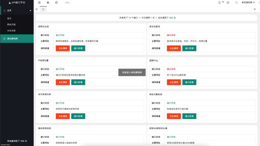Click 接口反馈 for 身份证查询
The width and height of the screenshot is (260, 146).
(x=189, y=48)
